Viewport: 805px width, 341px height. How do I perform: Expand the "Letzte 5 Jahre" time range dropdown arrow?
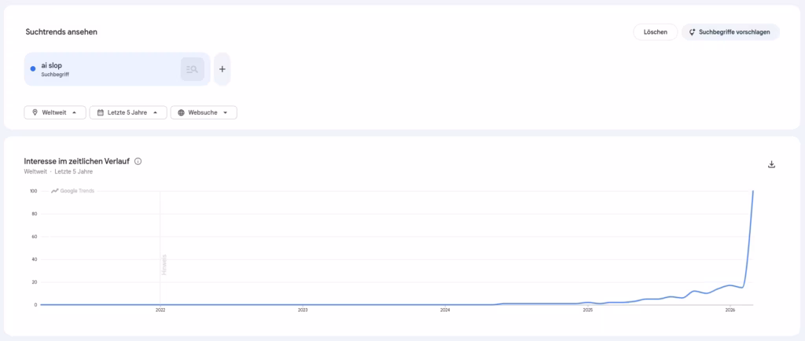[x=156, y=112]
